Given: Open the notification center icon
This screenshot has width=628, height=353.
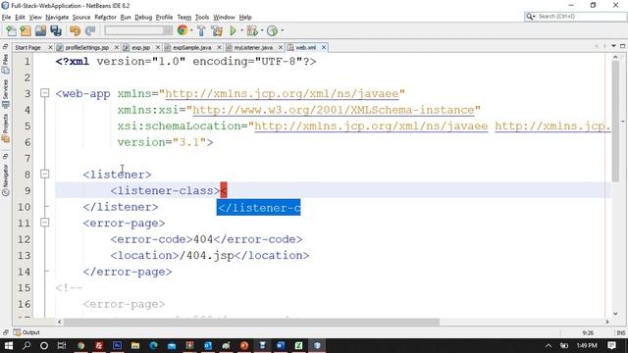Looking at the screenshot, I should click(611, 345).
